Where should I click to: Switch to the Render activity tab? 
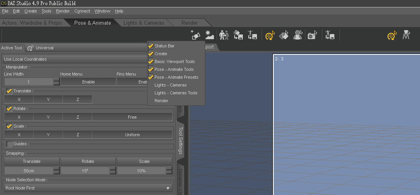[189, 23]
